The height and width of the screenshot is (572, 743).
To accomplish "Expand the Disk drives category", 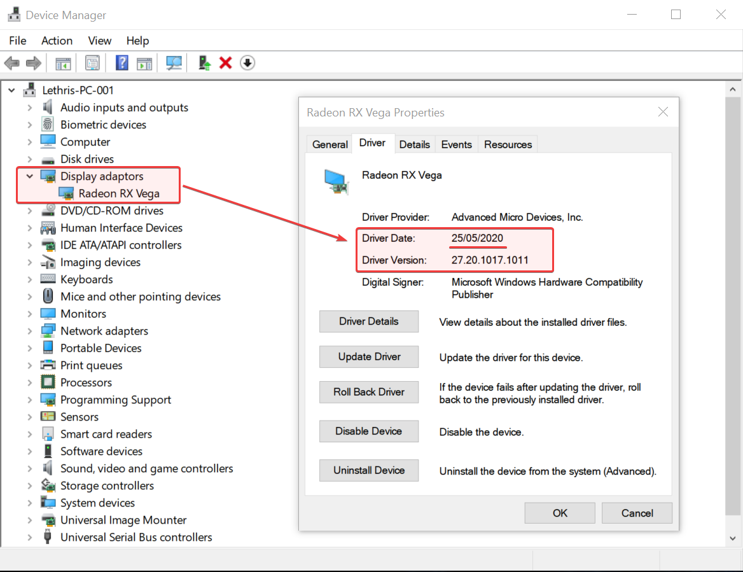I will click(30, 159).
